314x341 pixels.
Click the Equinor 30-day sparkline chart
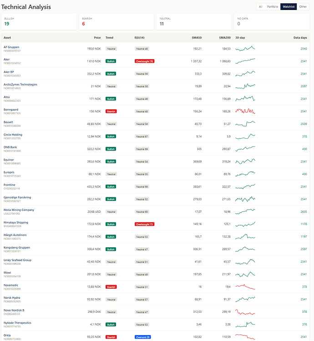[245, 161]
